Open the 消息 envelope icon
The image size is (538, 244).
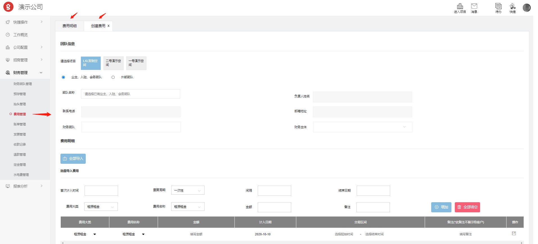[x=474, y=6]
